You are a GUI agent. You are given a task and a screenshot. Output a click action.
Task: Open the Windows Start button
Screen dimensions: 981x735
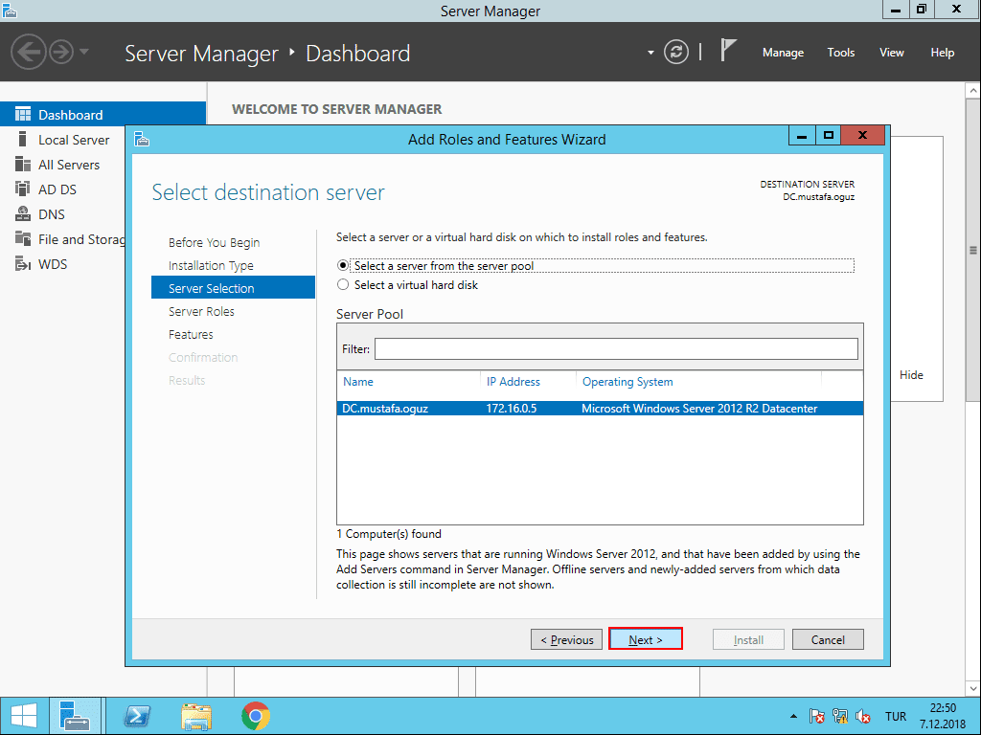23,716
